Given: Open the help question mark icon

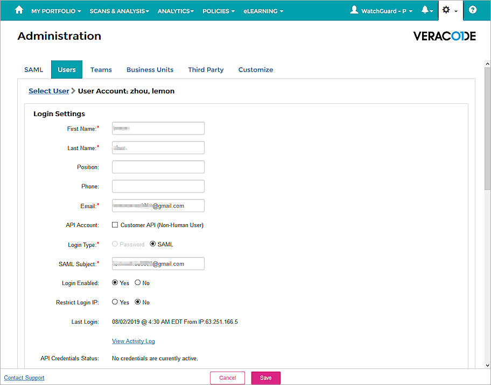Looking at the screenshot, I should (472, 10).
